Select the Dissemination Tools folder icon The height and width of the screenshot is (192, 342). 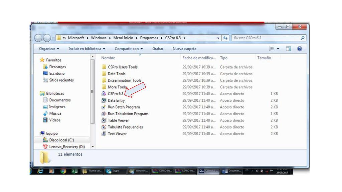[x=104, y=80]
